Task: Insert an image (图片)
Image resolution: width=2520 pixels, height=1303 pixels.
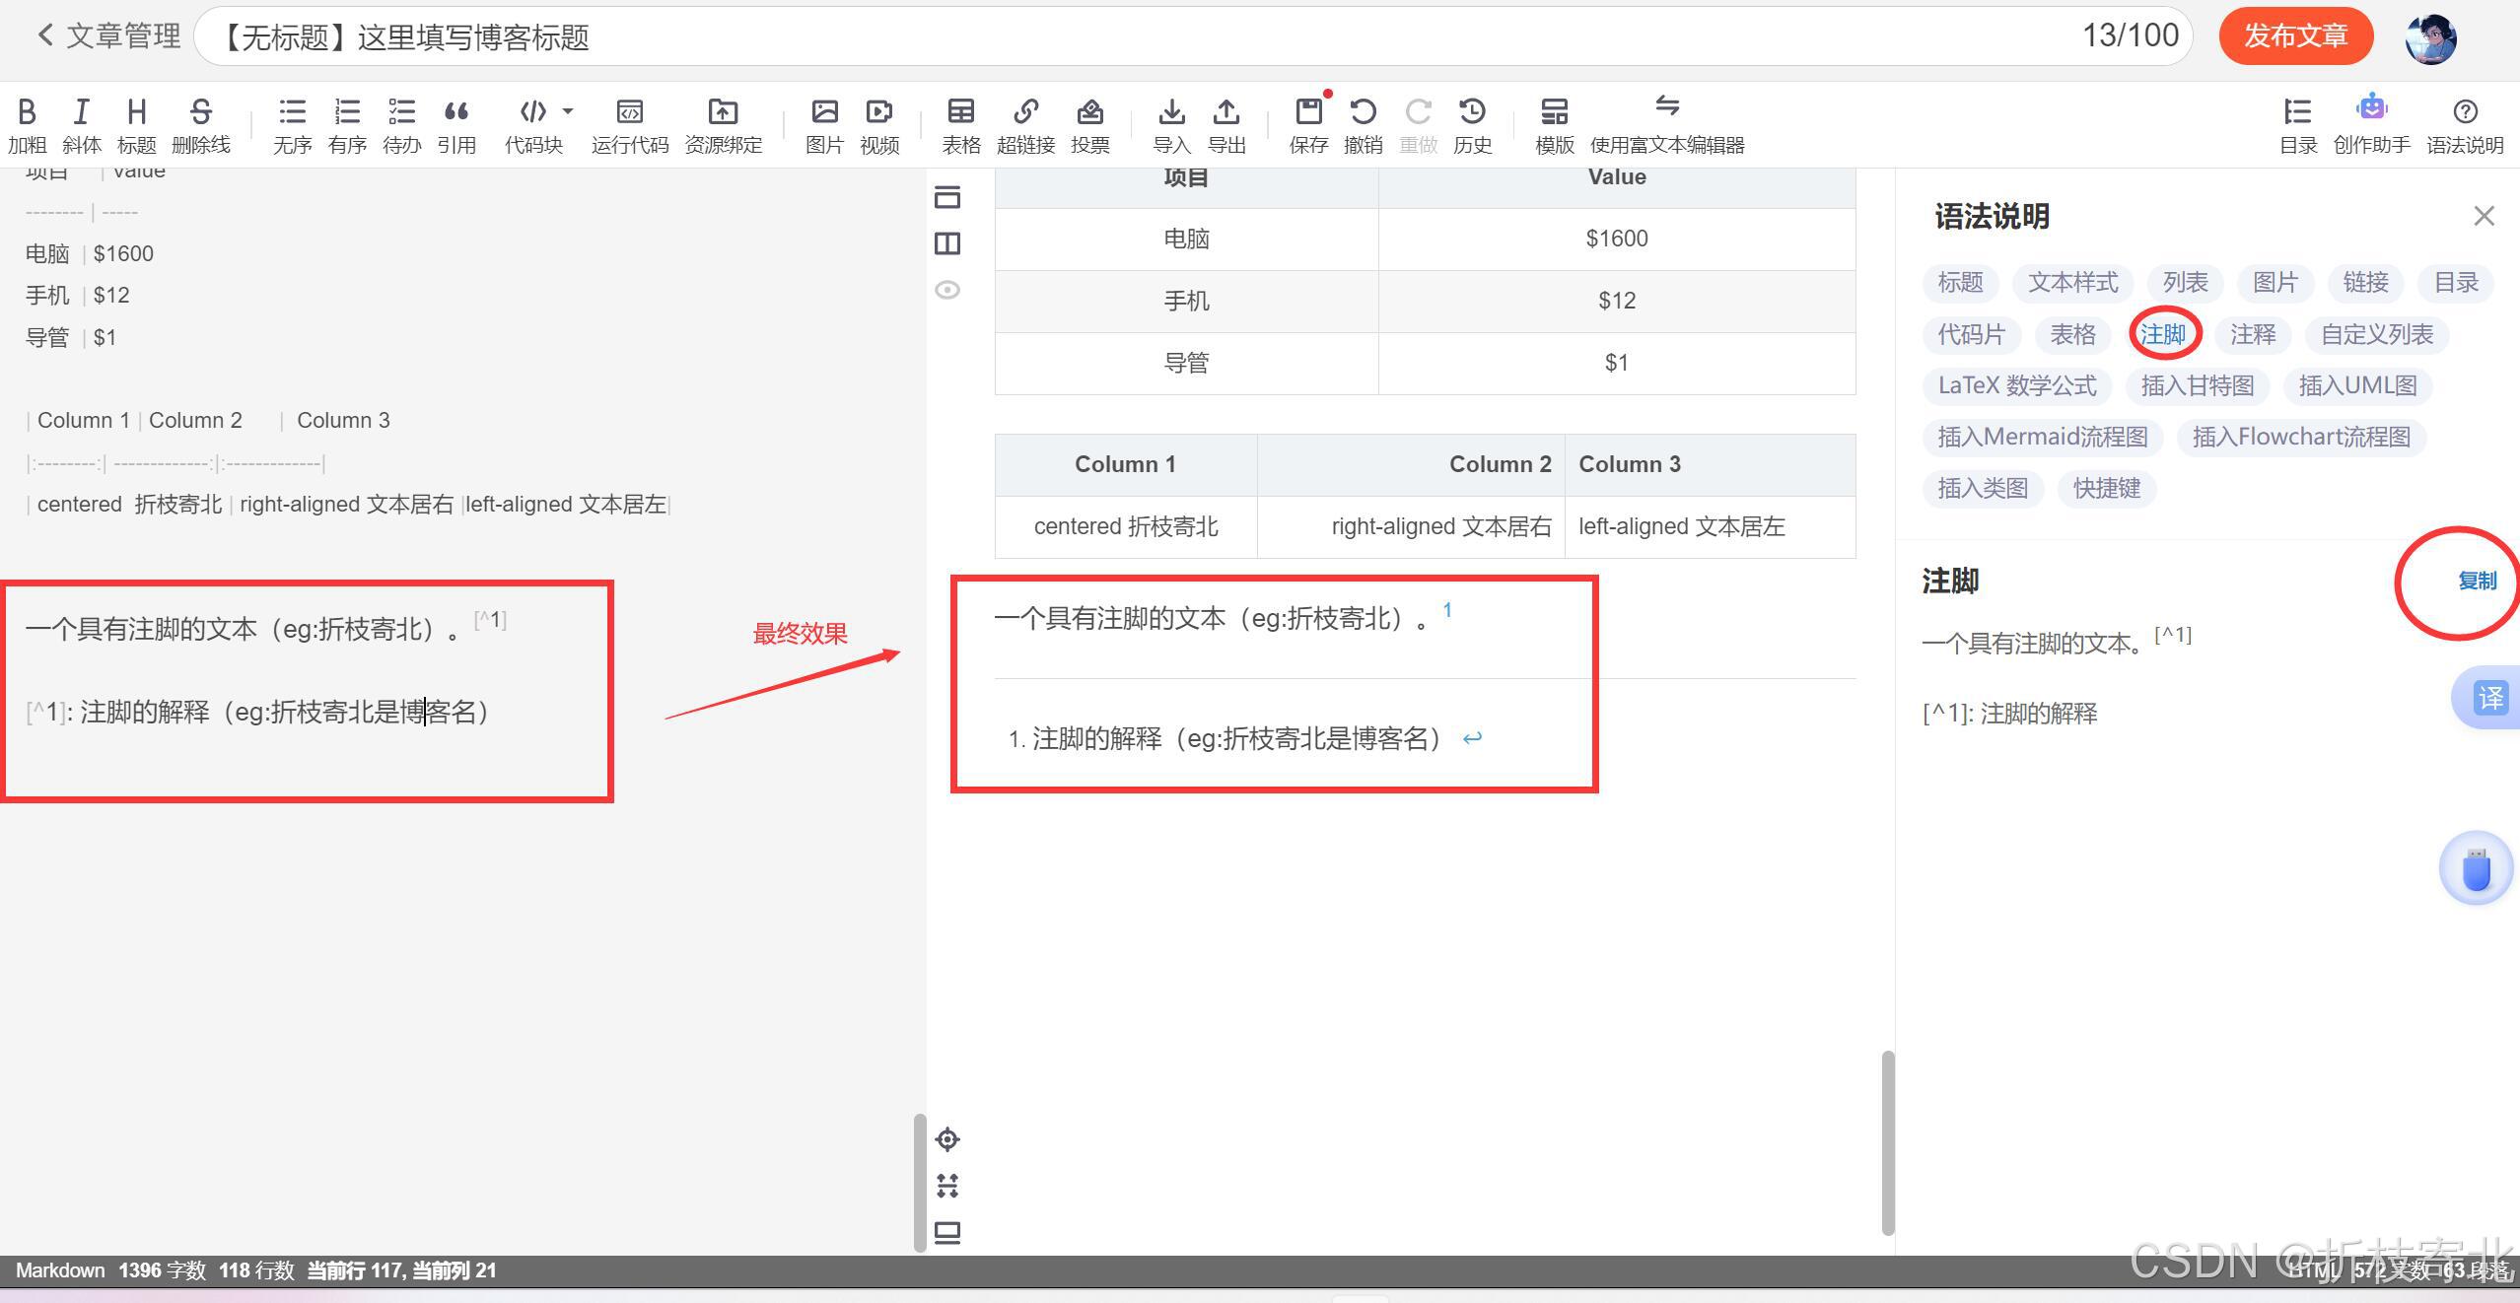Action: tap(825, 125)
